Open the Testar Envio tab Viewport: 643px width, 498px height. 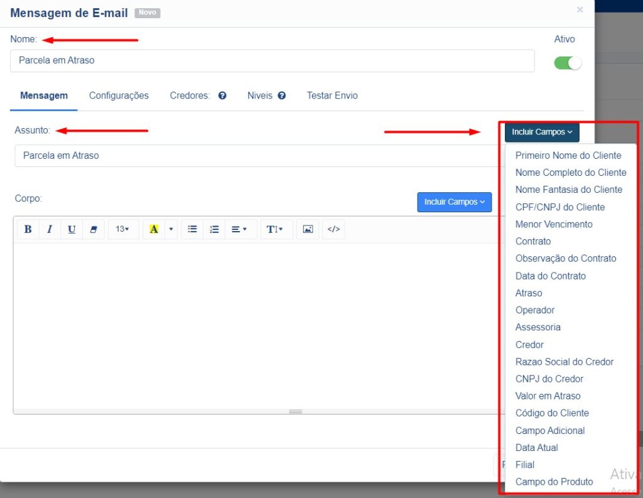click(332, 95)
